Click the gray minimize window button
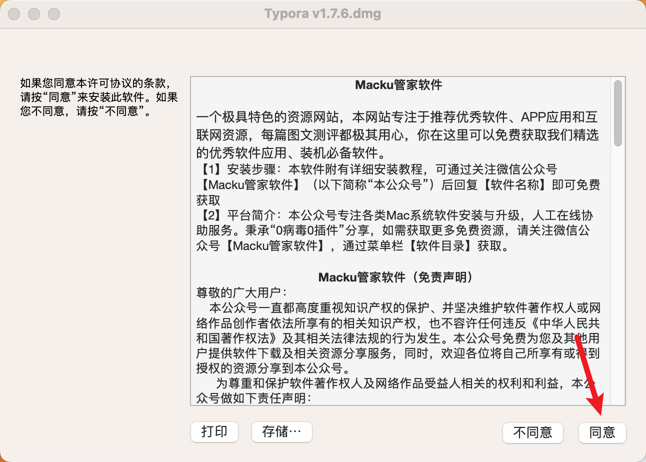The height and width of the screenshot is (462, 646). pos(34,14)
